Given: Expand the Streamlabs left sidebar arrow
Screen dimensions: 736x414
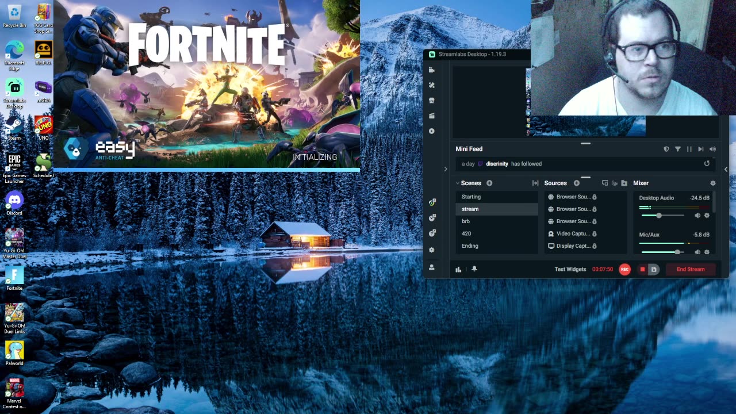Looking at the screenshot, I should pos(445,169).
